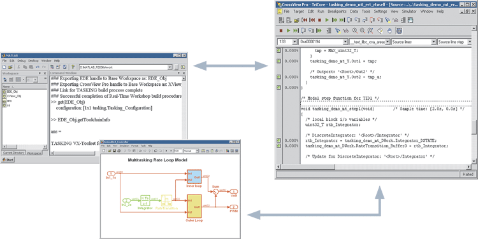
Task: Click the CrossView source vertical scrollbar thumb
Action: point(474,126)
